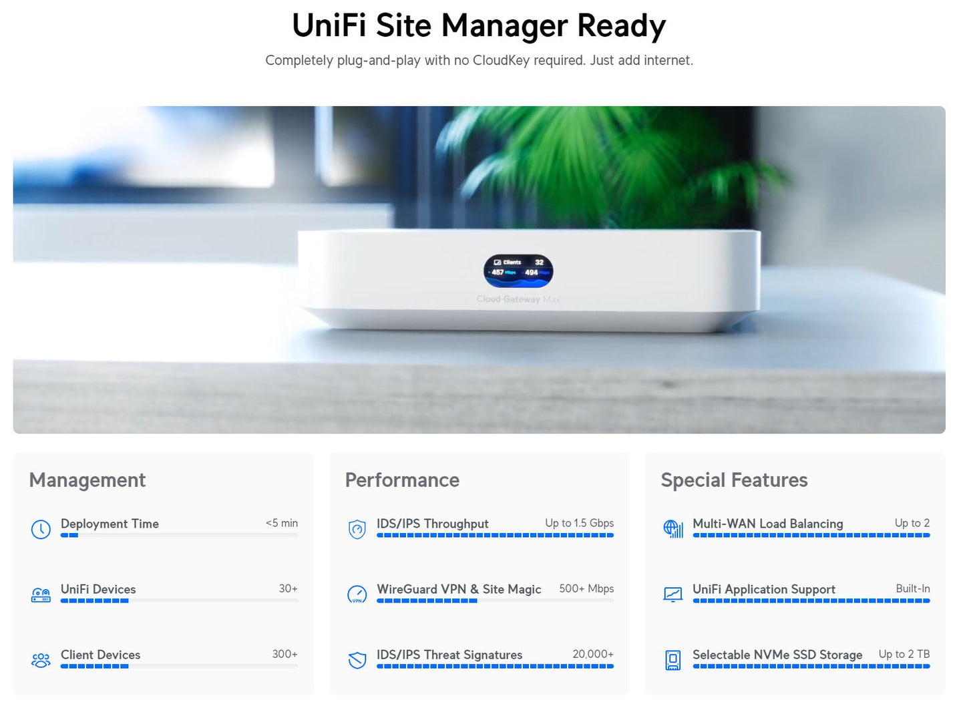This screenshot has height=704, width=965.
Task: Click the Deployment Time progress bar
Action: pyautogui.click(x=179, y=535)
